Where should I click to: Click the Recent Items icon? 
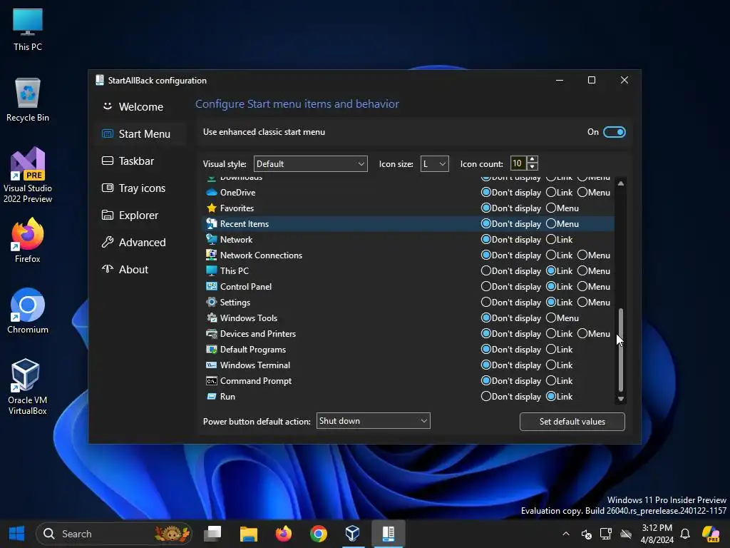[211, 223]
